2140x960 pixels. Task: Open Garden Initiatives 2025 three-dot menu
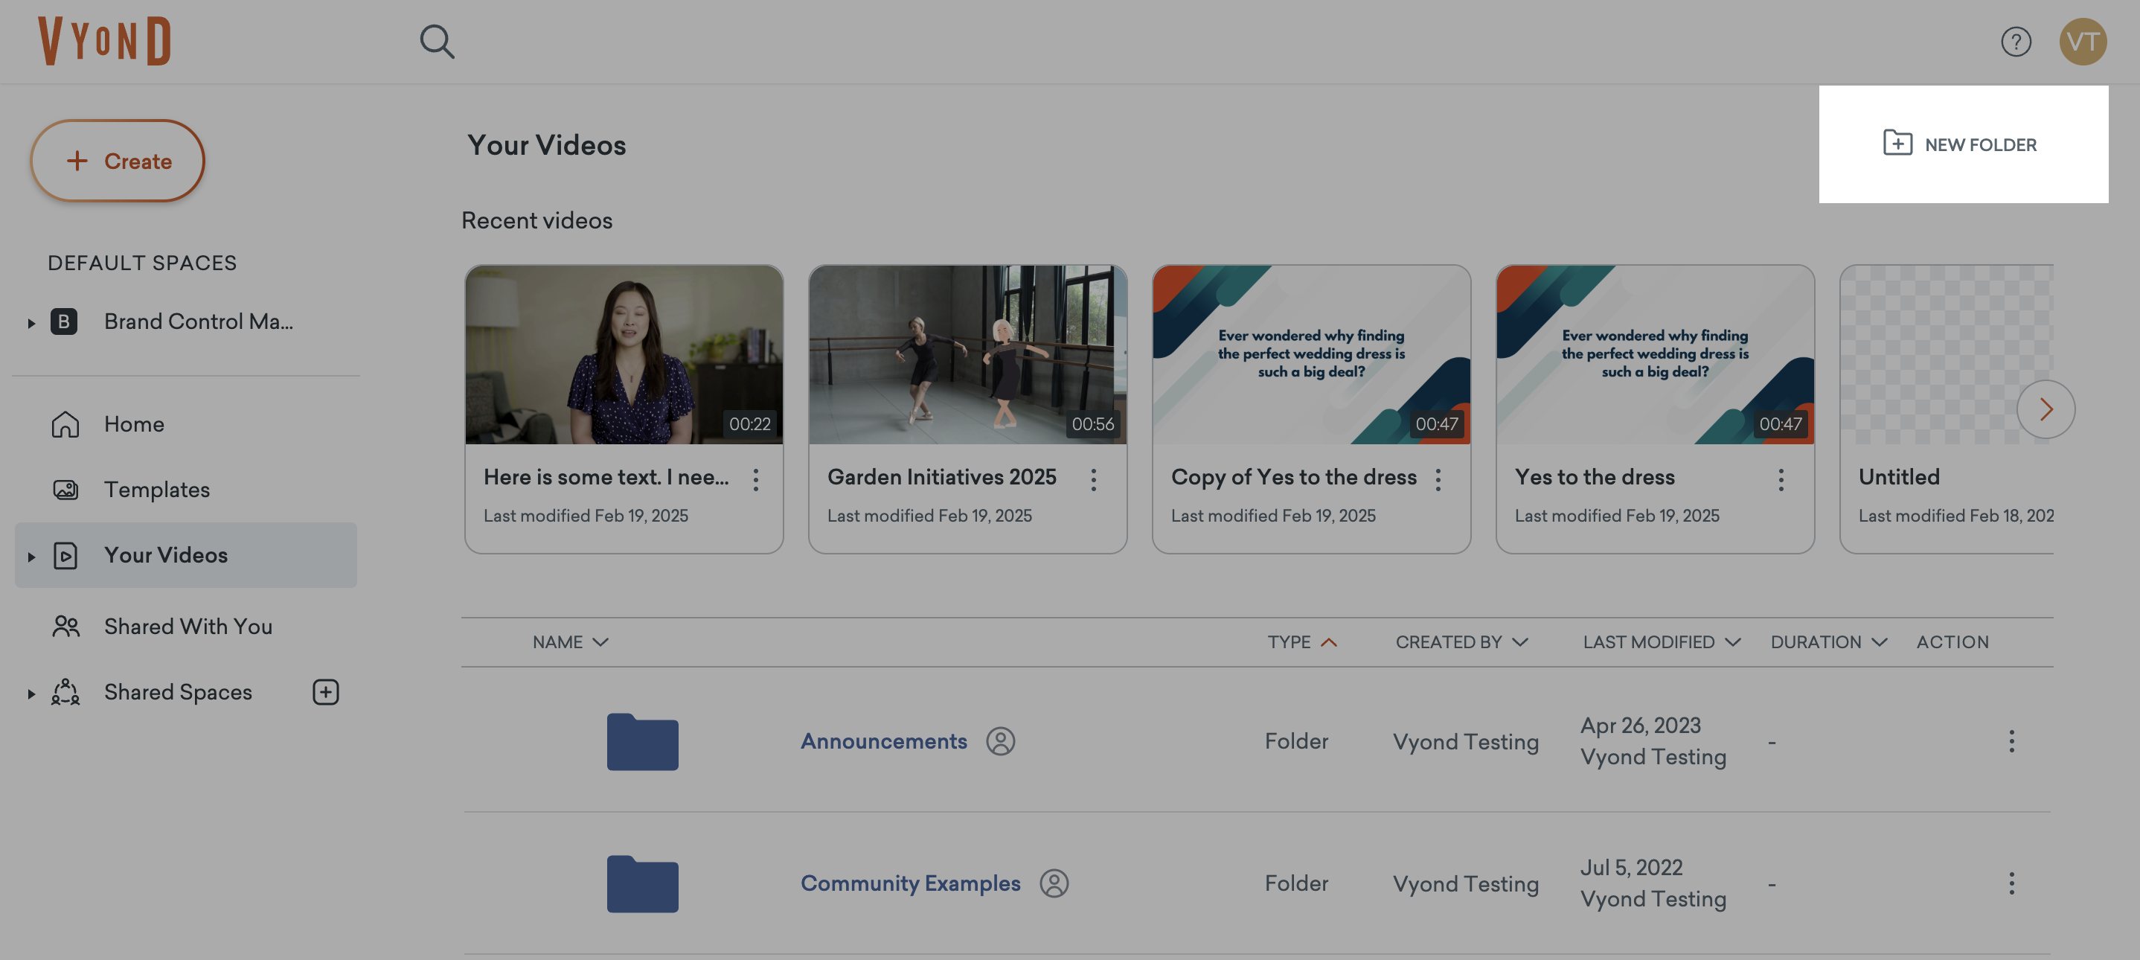[1093, 479]
